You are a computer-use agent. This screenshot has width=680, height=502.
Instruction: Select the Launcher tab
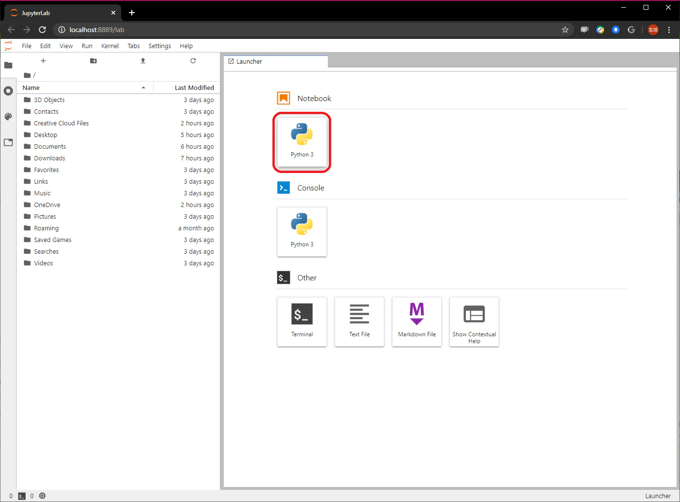pyautogui.click(x=276, y=62)
